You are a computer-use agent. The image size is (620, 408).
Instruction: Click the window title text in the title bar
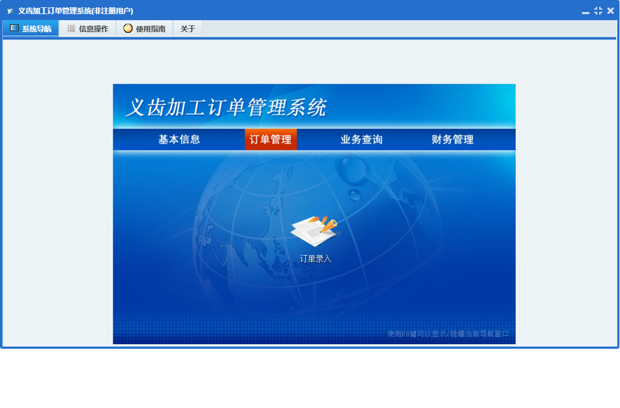coord(76,11)
